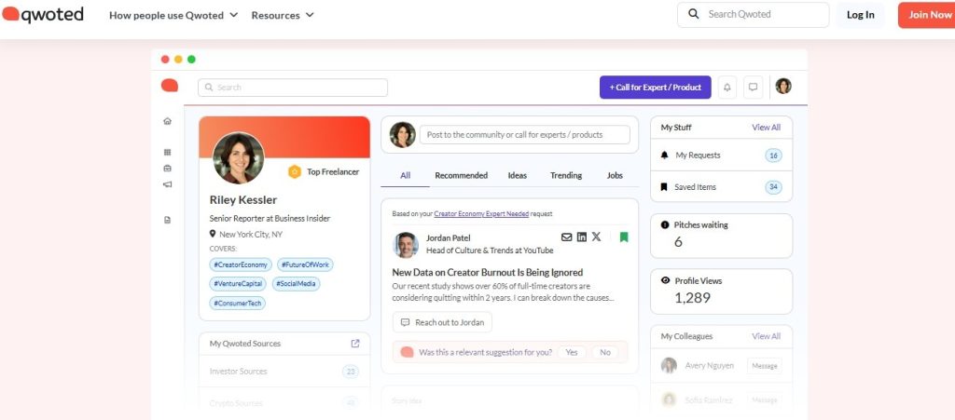Open the grid sidebar icon

[x=168, y=153]
